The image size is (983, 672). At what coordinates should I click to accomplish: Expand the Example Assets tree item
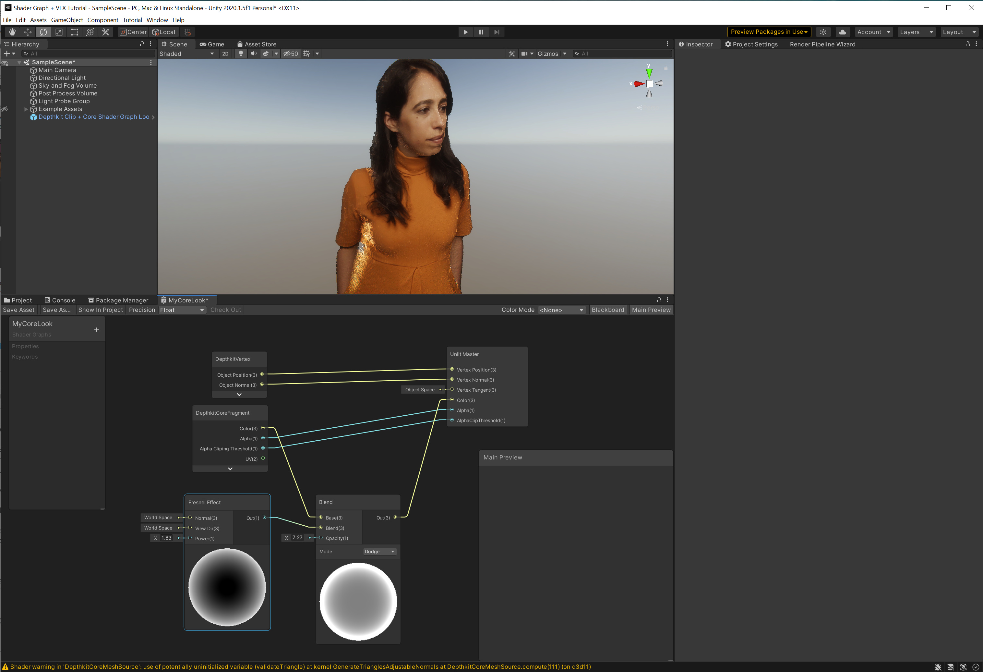coord(26,109)
